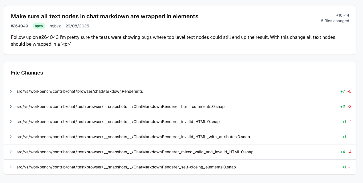Click the green open status badge
This screenshot has height=183, width=363.
(x=39, y=26)
